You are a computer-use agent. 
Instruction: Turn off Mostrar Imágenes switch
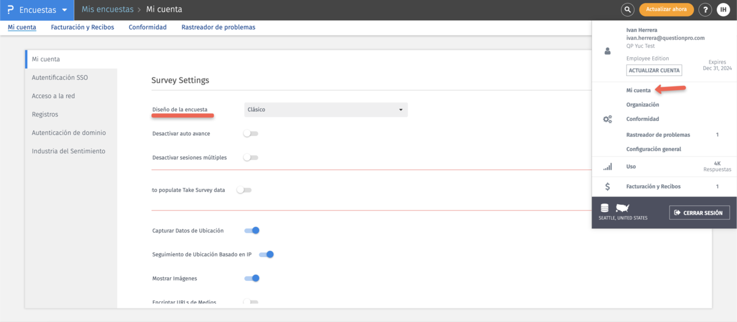click(252, 278)
